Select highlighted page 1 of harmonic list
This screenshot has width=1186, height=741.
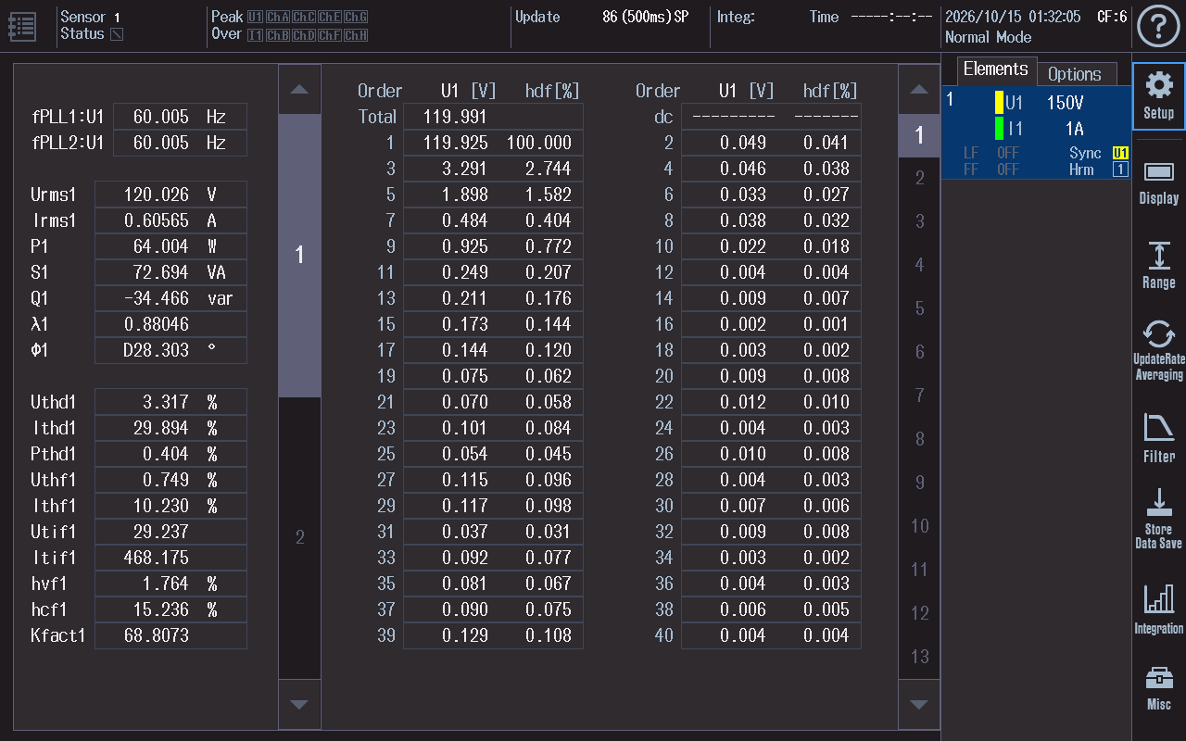pyautogui.click(x=919, y=135)
